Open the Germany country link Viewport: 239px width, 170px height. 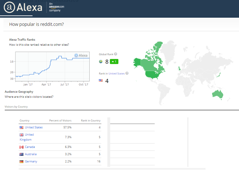click(x=31, y=161)
